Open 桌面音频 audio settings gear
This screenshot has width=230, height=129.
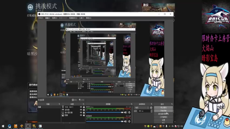pos(129,121)
